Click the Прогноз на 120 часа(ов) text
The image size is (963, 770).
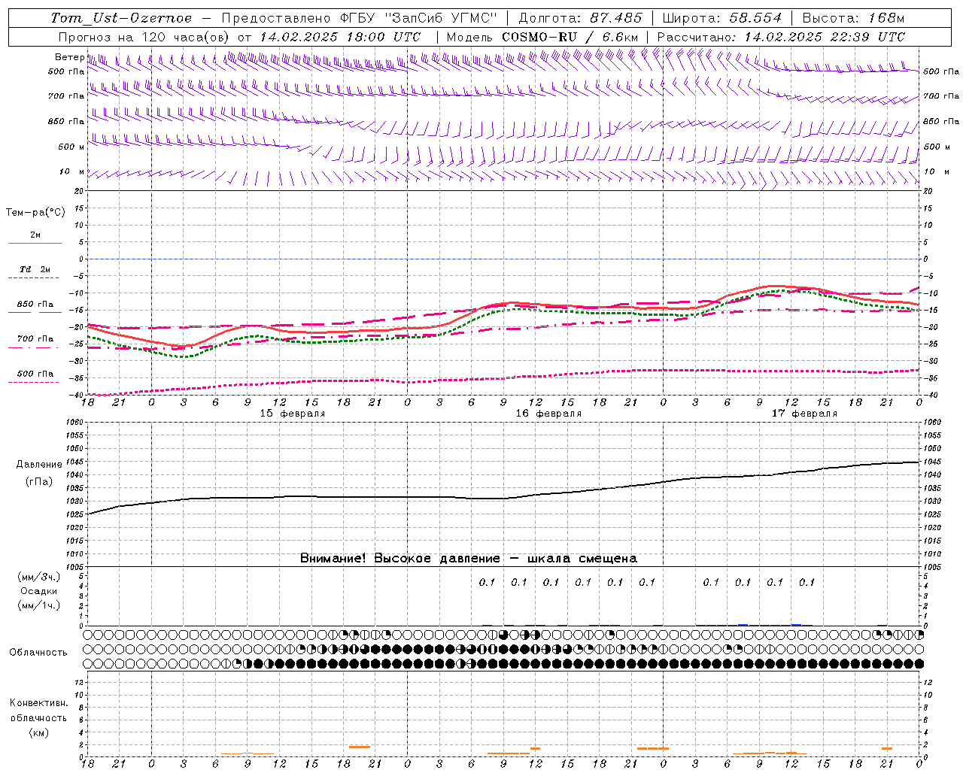pyautogui.click(x=144, y=37)
